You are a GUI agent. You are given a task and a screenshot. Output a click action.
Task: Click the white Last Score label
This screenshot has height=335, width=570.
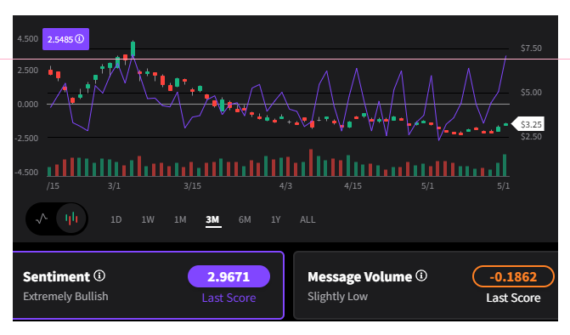[x=513, y=298]
